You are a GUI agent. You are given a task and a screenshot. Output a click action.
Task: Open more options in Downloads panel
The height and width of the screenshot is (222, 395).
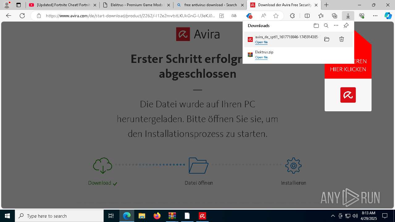click(x=336, y=26)
